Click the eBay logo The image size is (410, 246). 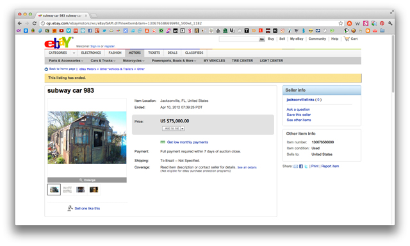(x=58, y=43)
